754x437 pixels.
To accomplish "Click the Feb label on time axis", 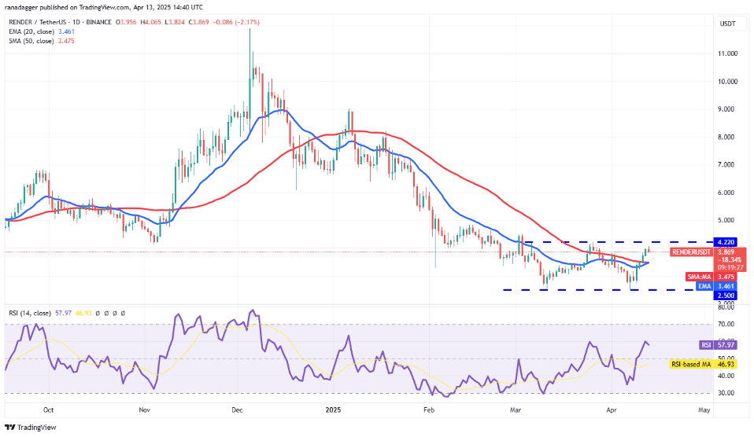I will [x=428, y=410].
